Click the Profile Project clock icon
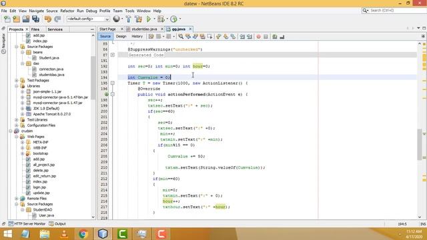The height and width of the screenshot is (240, 427). click(x=173, y=19)
